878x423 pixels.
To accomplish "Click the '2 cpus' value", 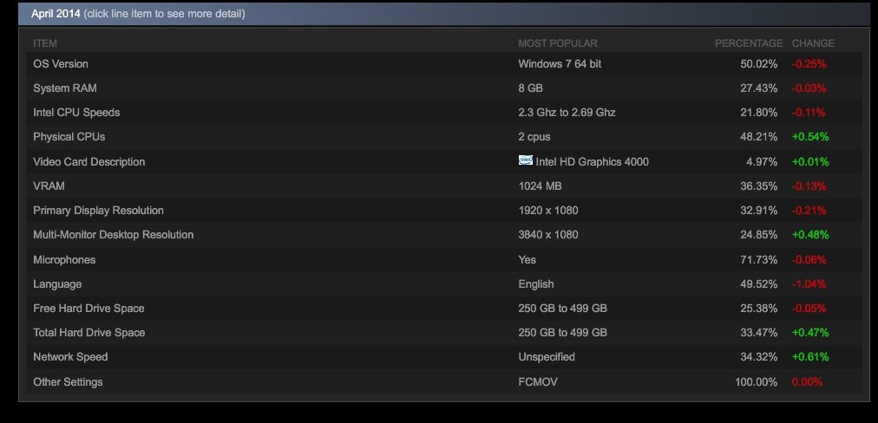I will pos(534,137).
